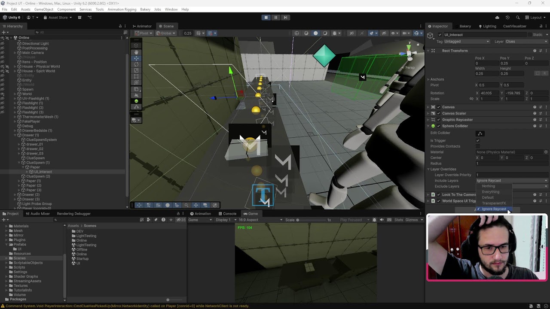The image size is (550, 309).
Task: Open the Animation Rigging menu
Action: (x=122, y=9)
